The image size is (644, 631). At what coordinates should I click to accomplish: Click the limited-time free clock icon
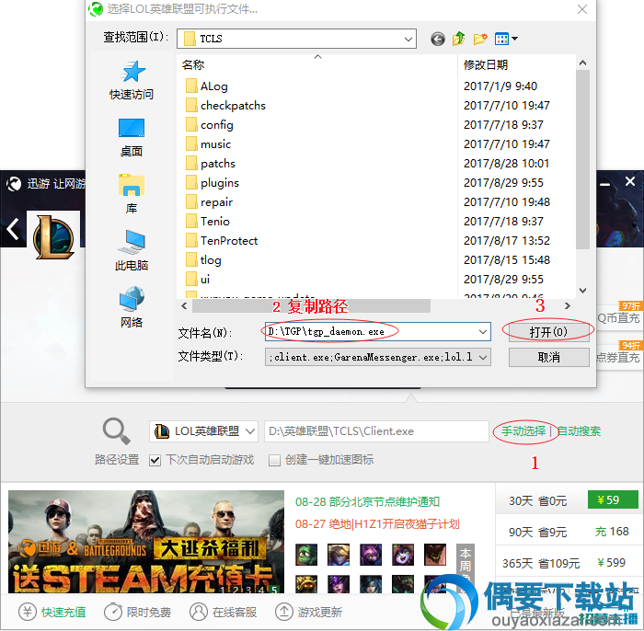pyautogui.click(x=113, y=612)
